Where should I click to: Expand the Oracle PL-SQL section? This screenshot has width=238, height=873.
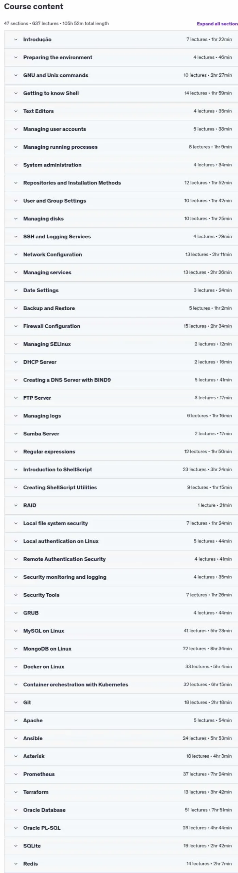[x=121, y=828]
